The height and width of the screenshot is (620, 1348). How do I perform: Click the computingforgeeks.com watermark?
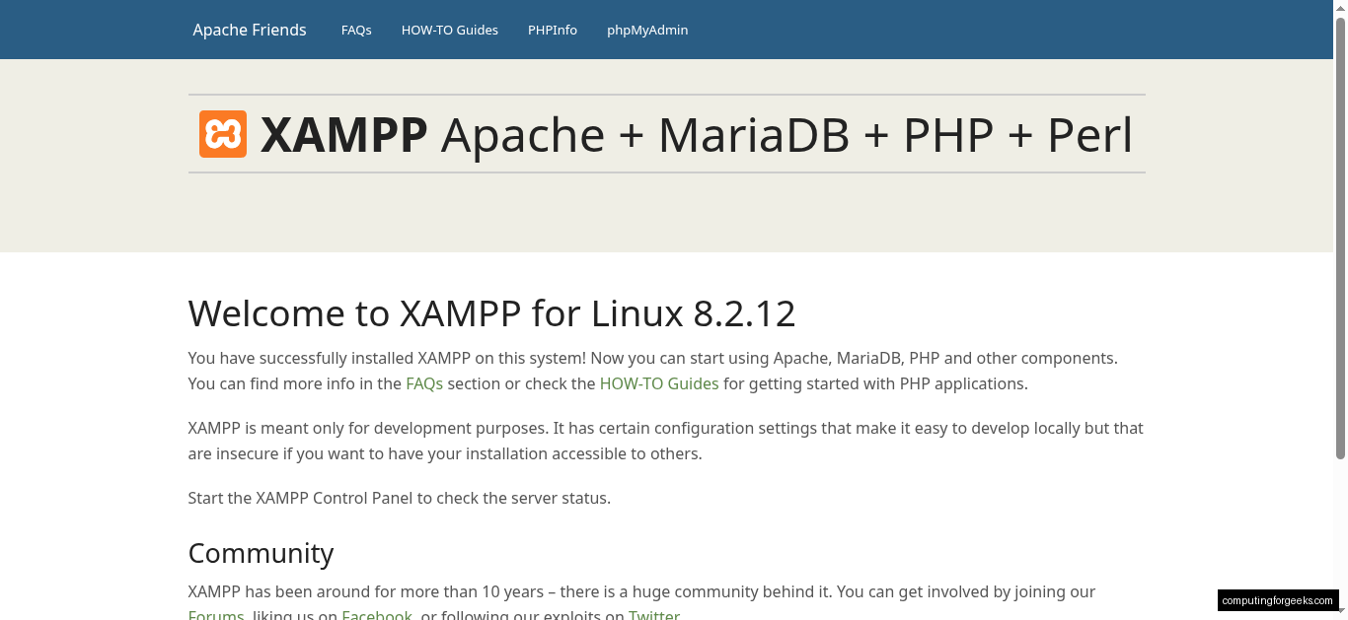pyautogui.click(x=1278, y=599)
